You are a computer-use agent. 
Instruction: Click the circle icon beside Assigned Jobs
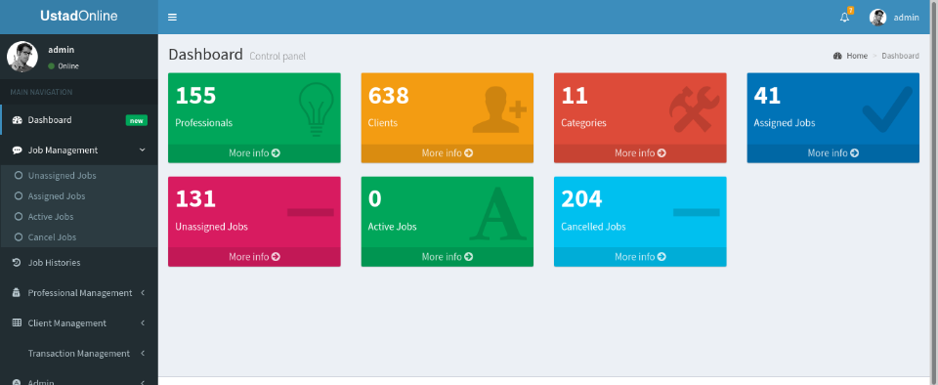click(x=18, y=196)
